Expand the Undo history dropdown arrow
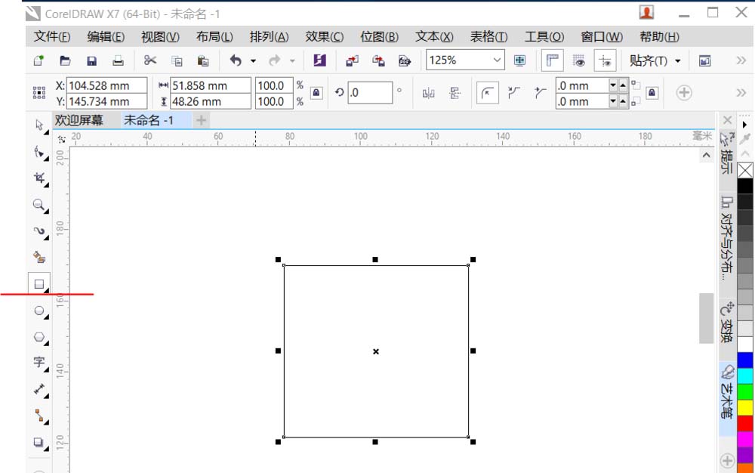This screenshot has width=755, height=473. coord(254,60)
